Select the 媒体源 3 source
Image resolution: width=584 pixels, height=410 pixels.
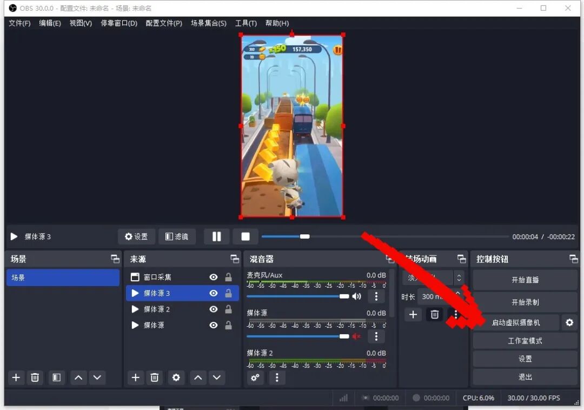tap(182, 293)
